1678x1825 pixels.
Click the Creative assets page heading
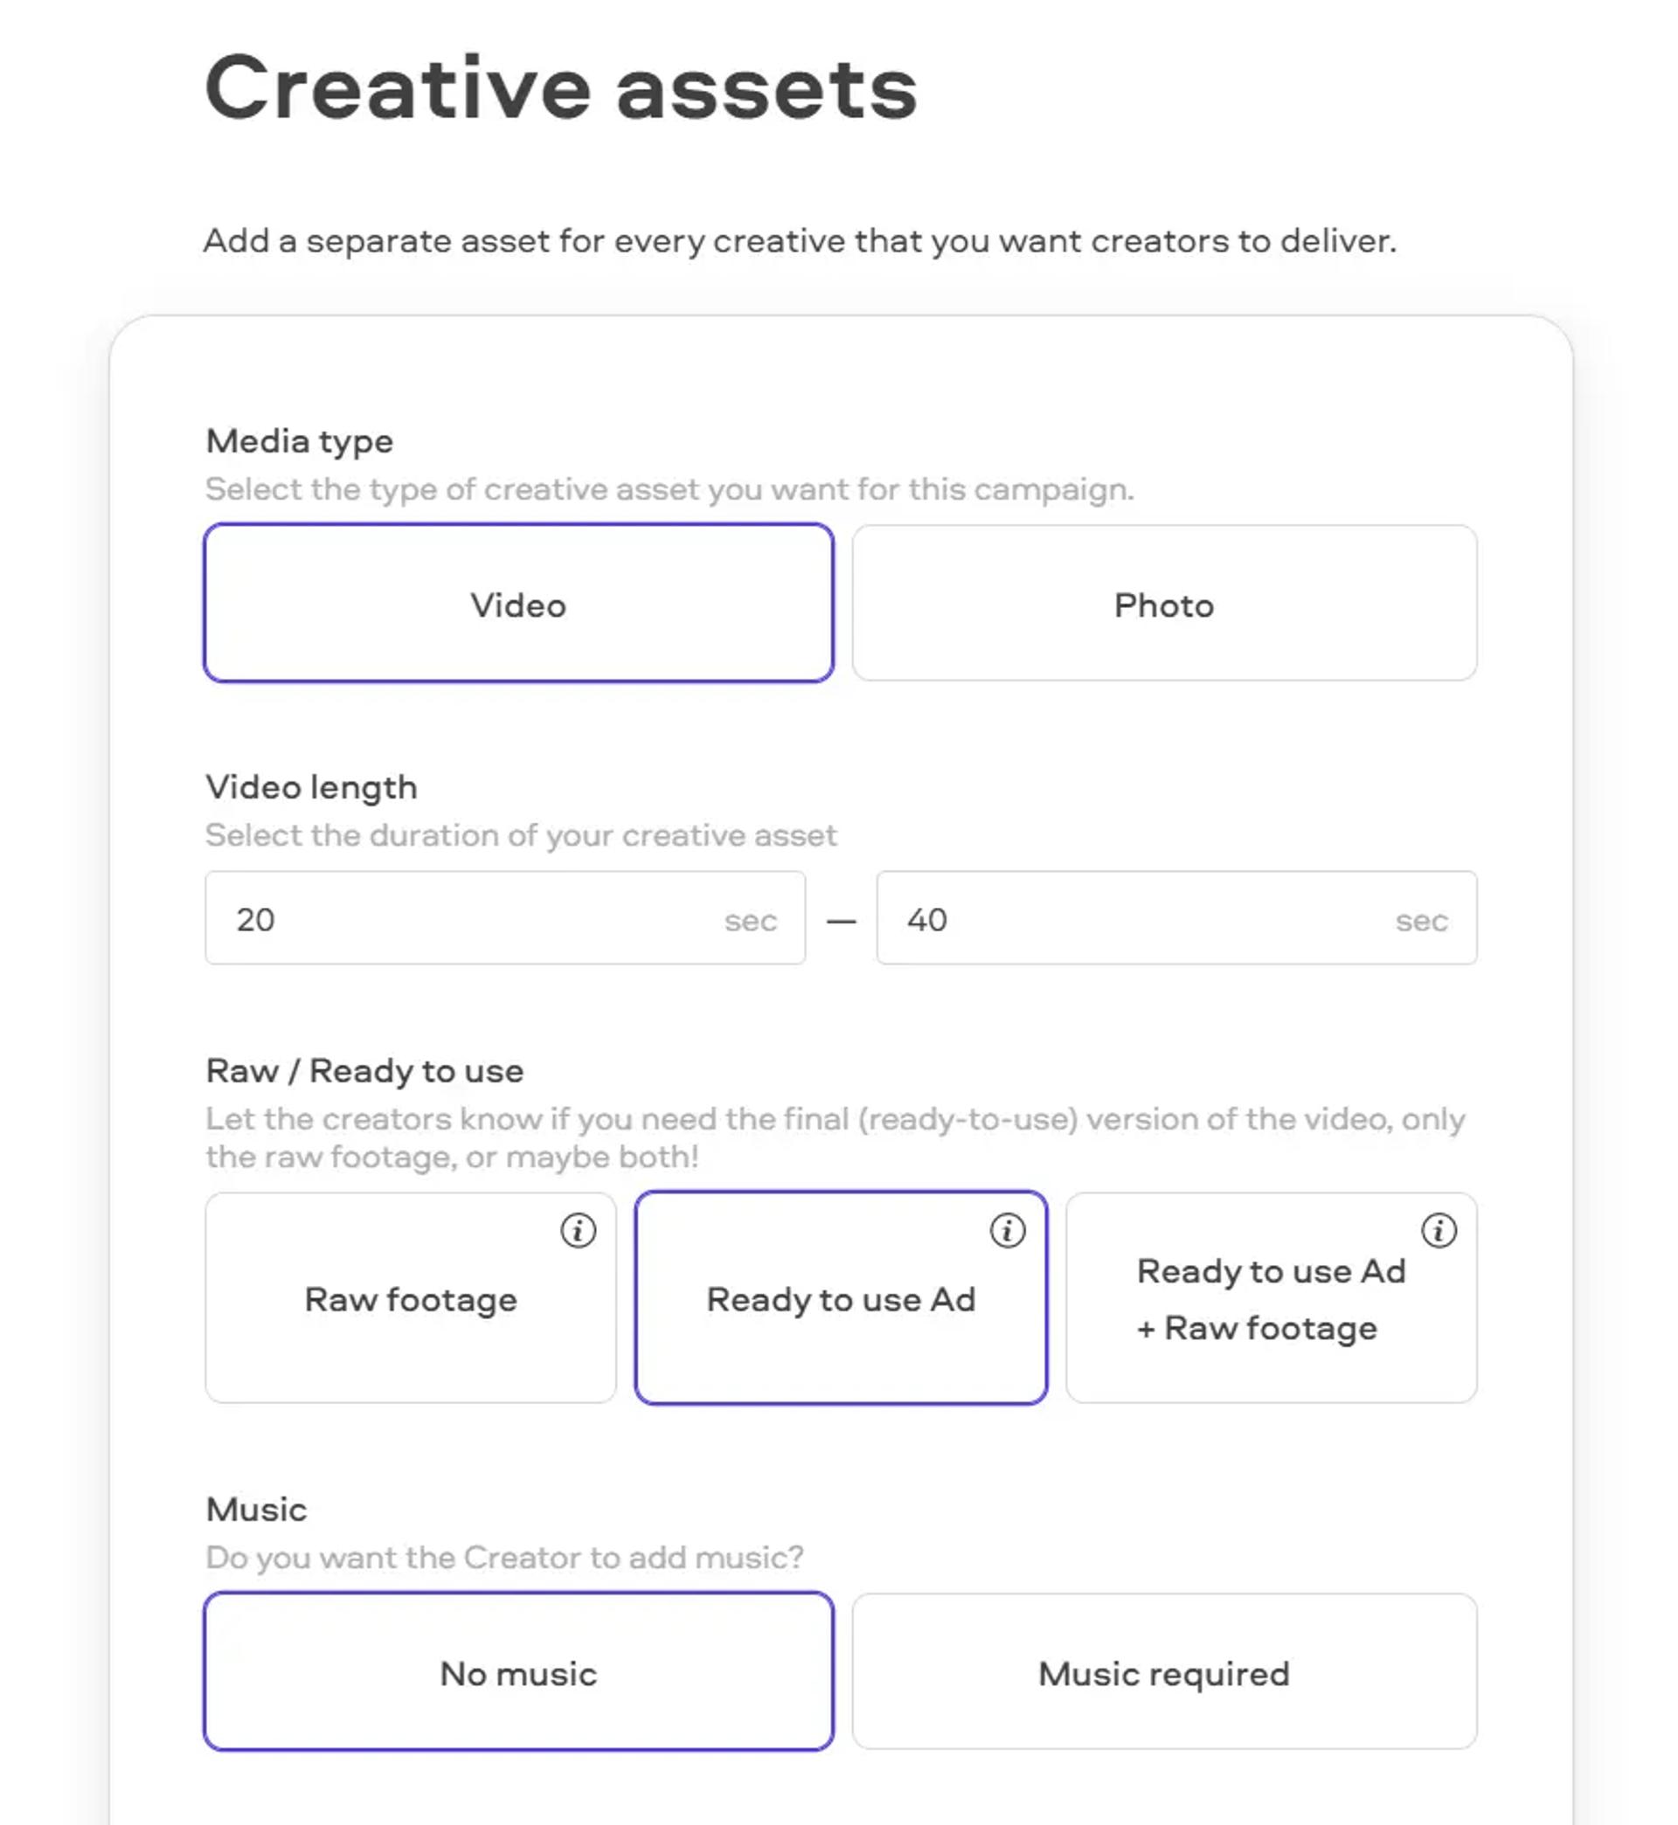click(x=561, y=87)
